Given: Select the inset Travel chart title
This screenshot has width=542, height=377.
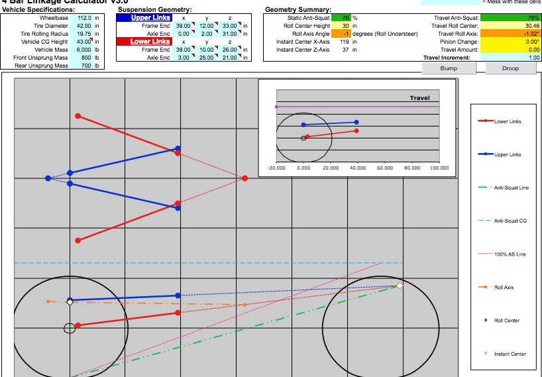Looking at the screenshot, I should pos(419,98).
